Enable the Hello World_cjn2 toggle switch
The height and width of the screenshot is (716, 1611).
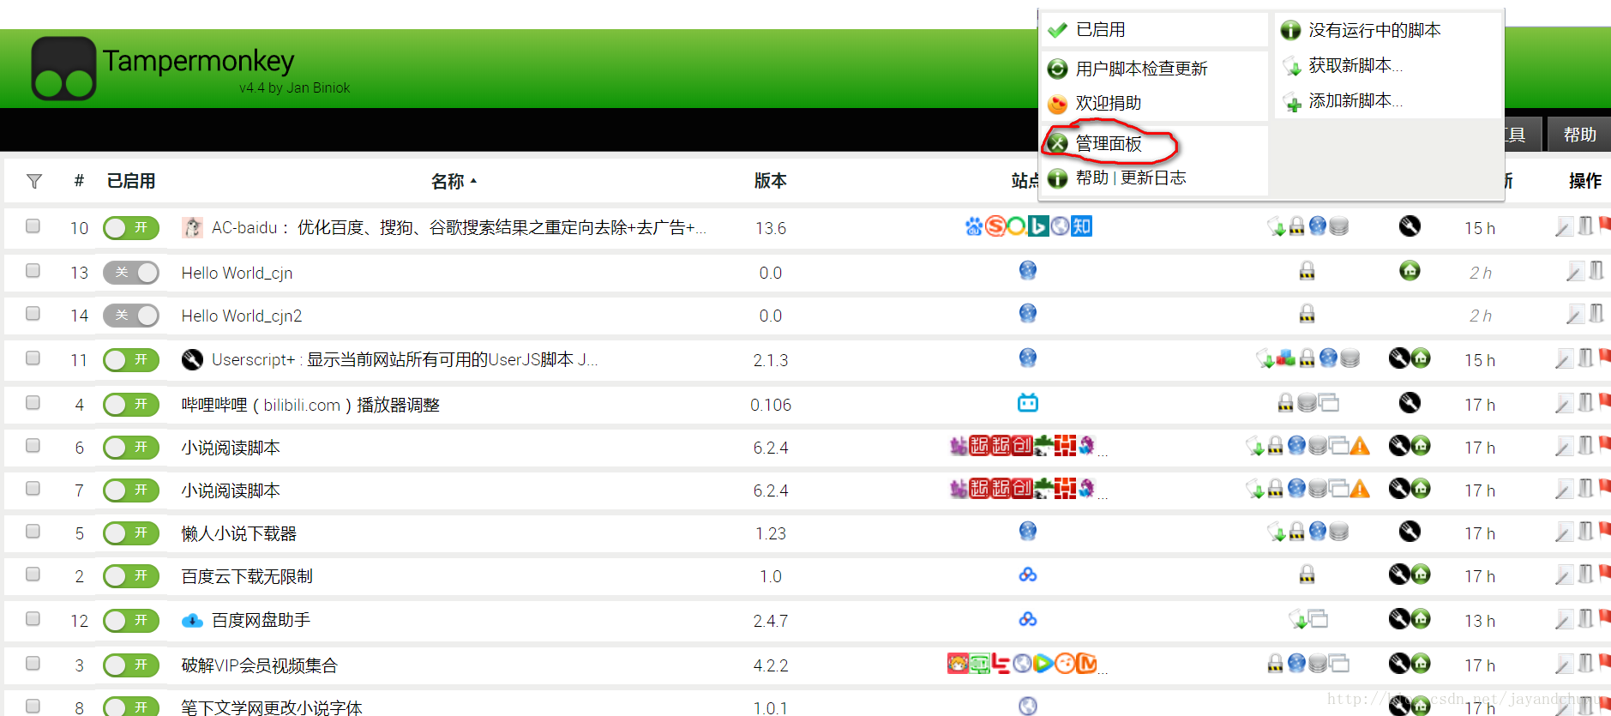[131, 316]
